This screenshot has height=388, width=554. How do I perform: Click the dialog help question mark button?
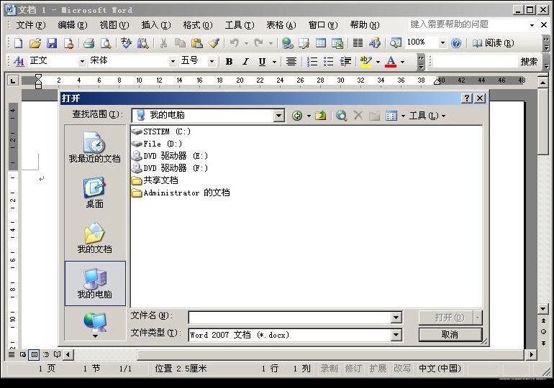click(467, 98)
